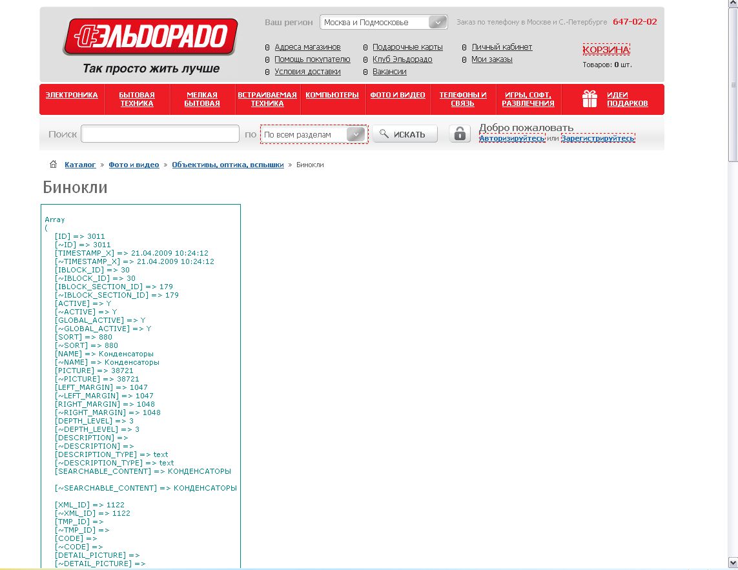Open the Помощь покупателю link

pyautogui.click(x=312, y=59)
